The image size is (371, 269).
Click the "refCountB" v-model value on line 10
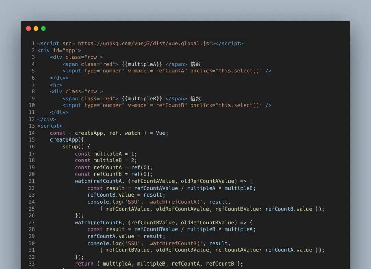170,105
